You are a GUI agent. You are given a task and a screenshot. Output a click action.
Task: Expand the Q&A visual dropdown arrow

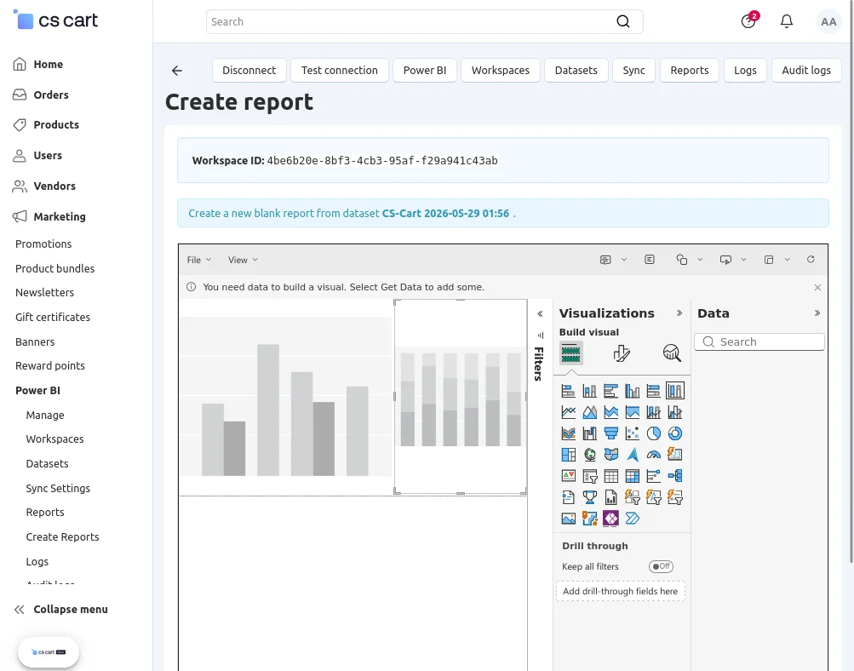(623, 260)
